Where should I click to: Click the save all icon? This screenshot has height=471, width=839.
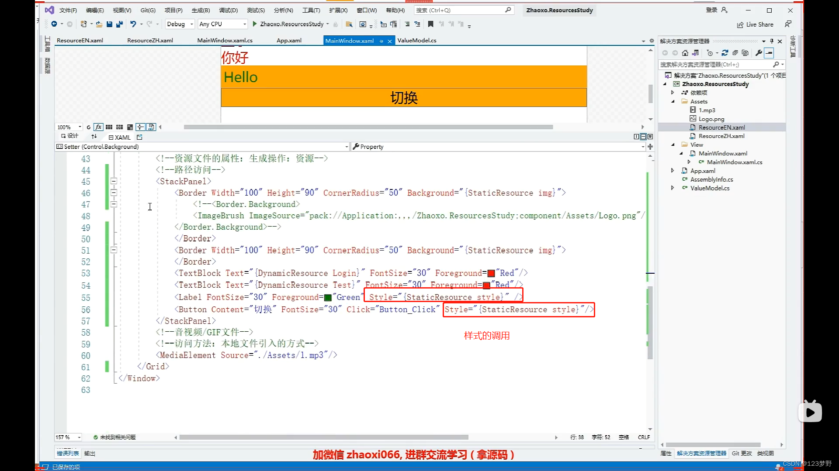[x=119, y=24]
